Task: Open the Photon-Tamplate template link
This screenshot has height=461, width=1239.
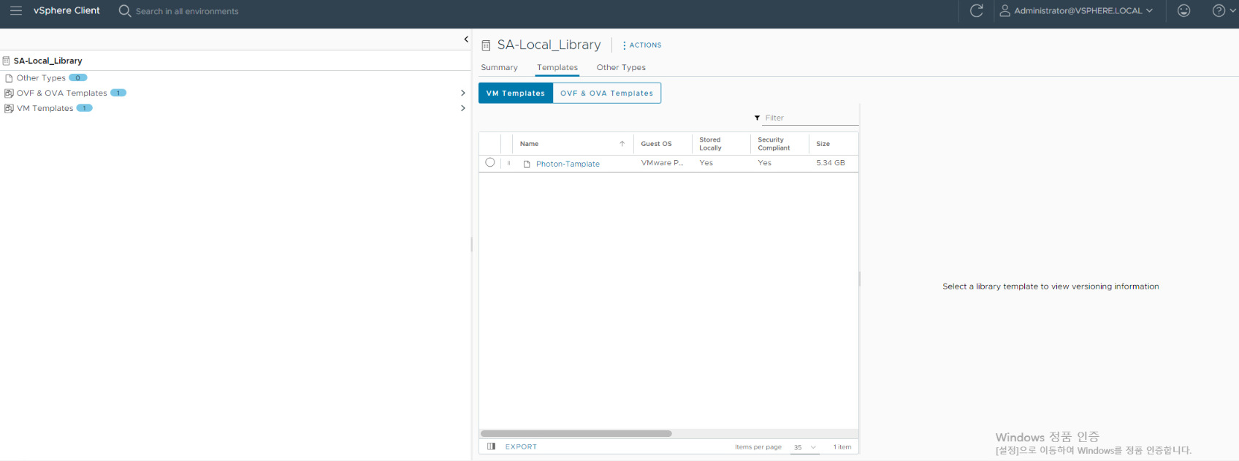Action: (568, 164)
